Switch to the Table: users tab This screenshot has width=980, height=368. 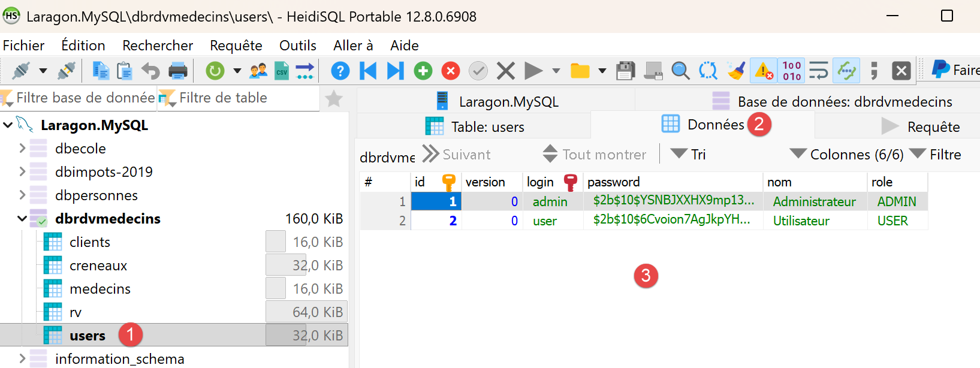click(x=475, y=126)
